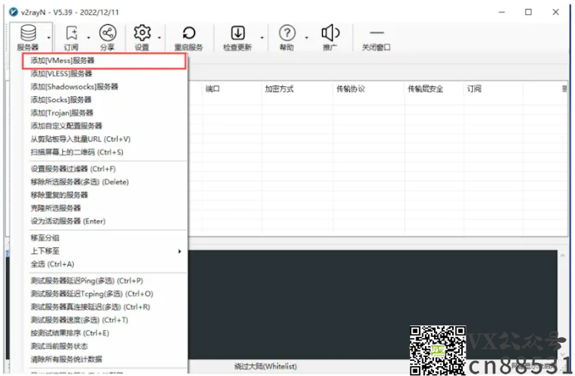This screenshot has width=575, height=376.
Task: Expand the dropdown arrow next to 设置
Action: (x=159, y=37)
